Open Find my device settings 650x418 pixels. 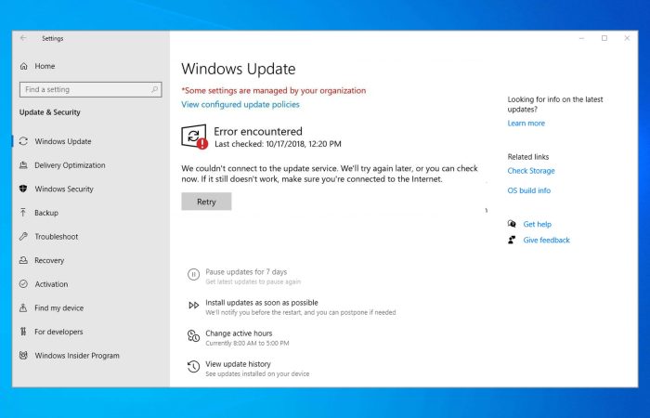(59, 307)
